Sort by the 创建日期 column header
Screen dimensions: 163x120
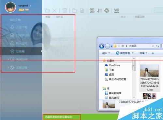click(x=140, y=17)
